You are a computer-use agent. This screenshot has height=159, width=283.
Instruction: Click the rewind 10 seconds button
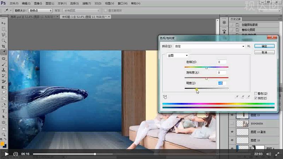point(16,154)
